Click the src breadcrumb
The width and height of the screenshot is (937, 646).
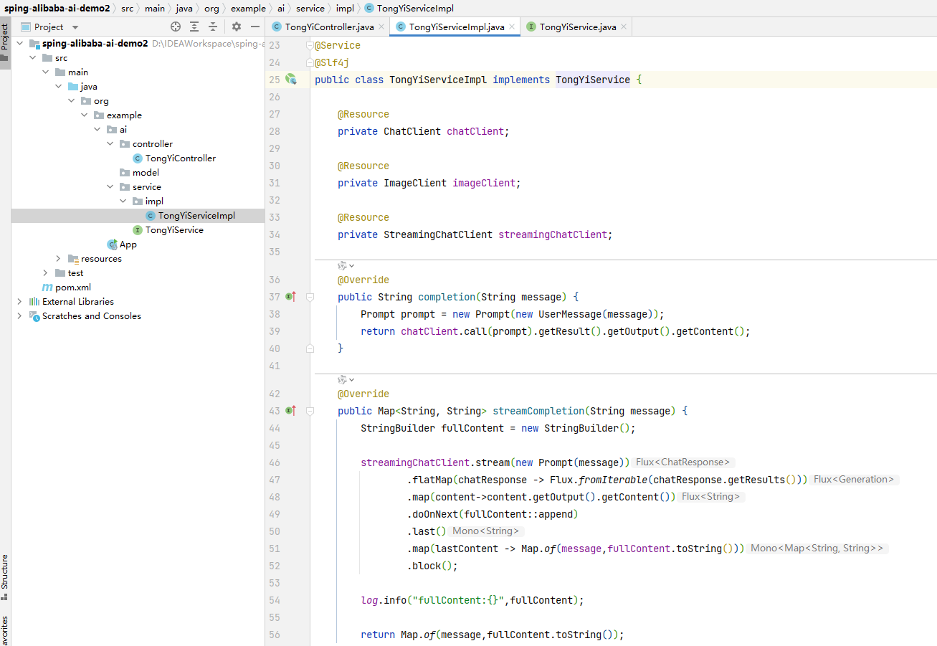click(127, 9)
